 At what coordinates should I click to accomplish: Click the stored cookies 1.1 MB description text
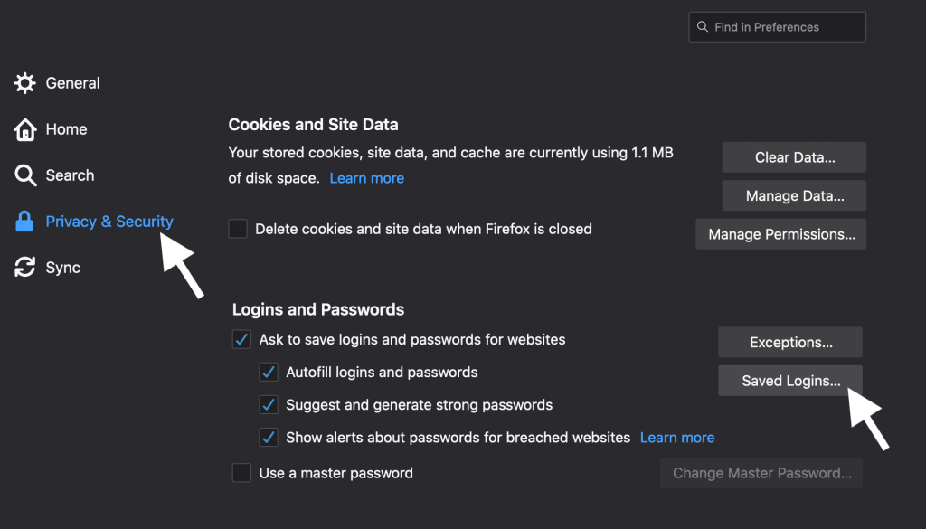pos(450,165)
